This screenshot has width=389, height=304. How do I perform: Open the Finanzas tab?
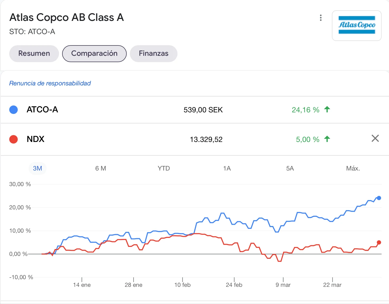[x=154, y=54]
